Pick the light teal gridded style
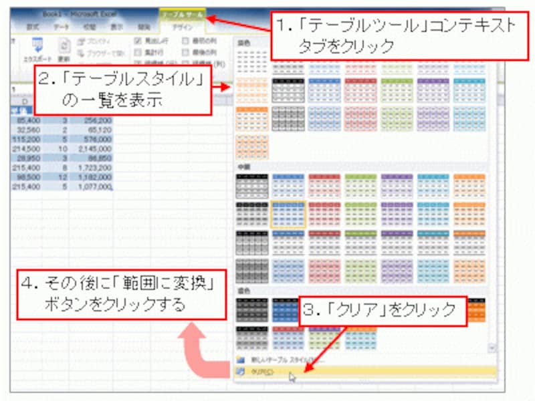535x401 pixels. [469, 119]
